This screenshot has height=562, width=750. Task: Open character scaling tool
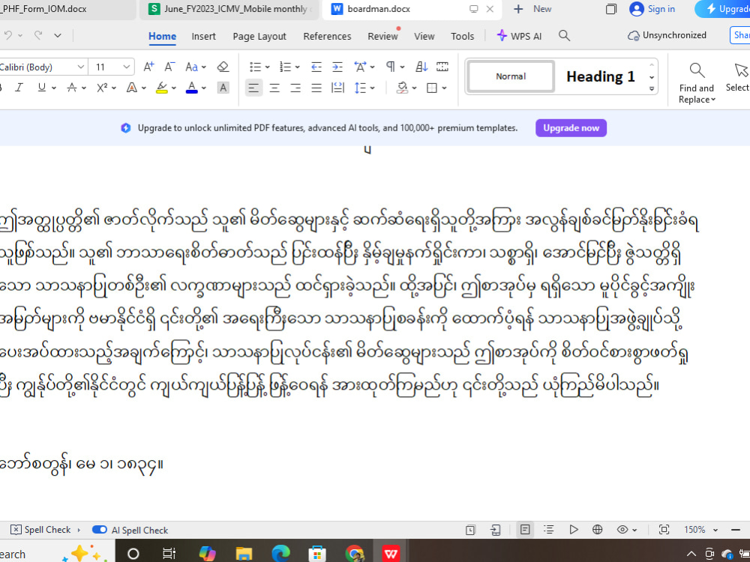pyautogui.click(x=360, y=67)
